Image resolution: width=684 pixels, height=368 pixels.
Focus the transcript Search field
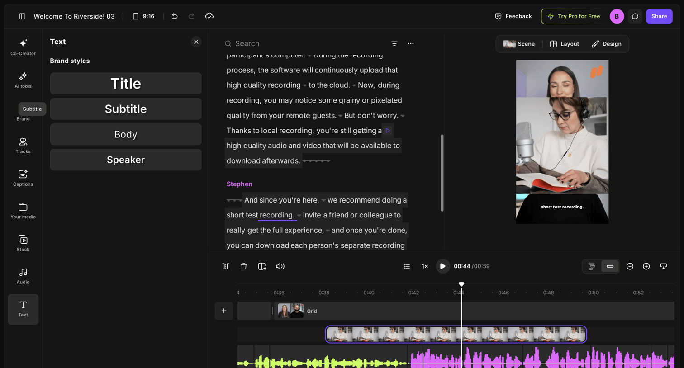click(x=303, y=43)
